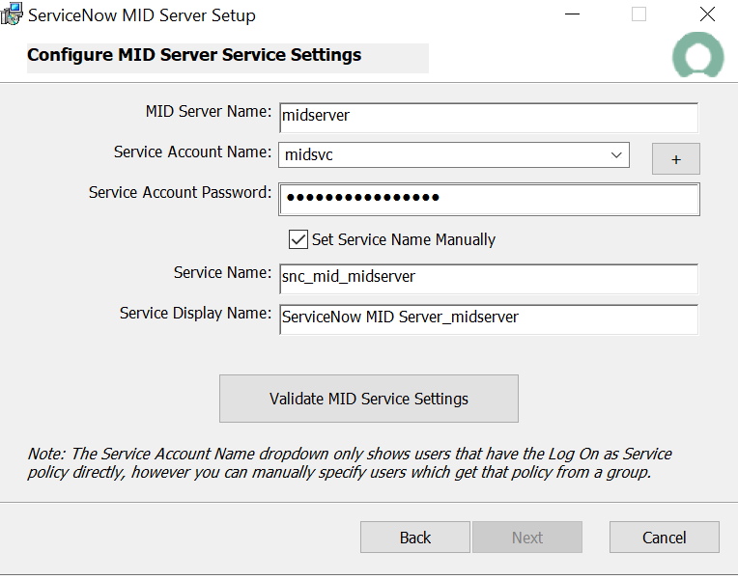Image resolution: width=738 pixels, height=580 pixels.
Task: Click the Service Display Name text box
Action: tap(488, 318)
